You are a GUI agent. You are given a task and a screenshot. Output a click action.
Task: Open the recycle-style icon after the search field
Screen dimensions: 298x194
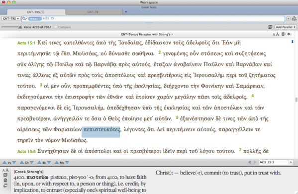(x=294, y=18)
